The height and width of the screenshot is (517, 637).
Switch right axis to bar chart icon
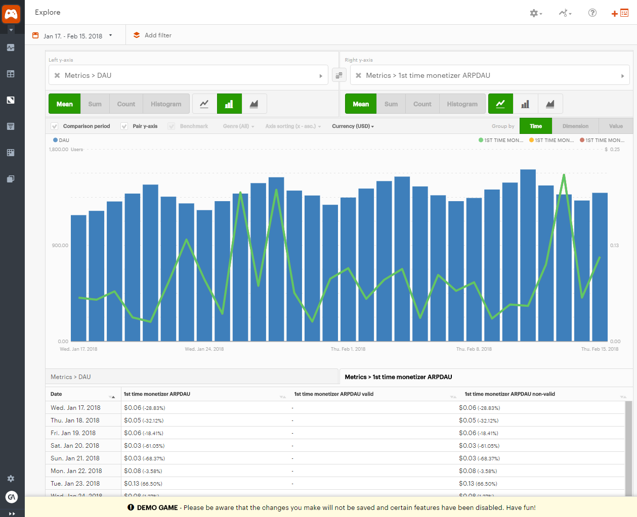(525, 104)
